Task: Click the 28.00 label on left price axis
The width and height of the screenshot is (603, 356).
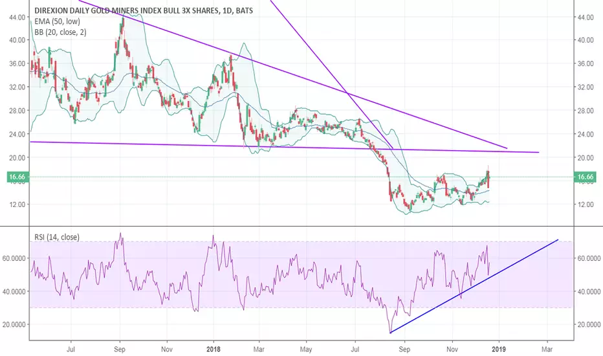Action: coord(17,111)
